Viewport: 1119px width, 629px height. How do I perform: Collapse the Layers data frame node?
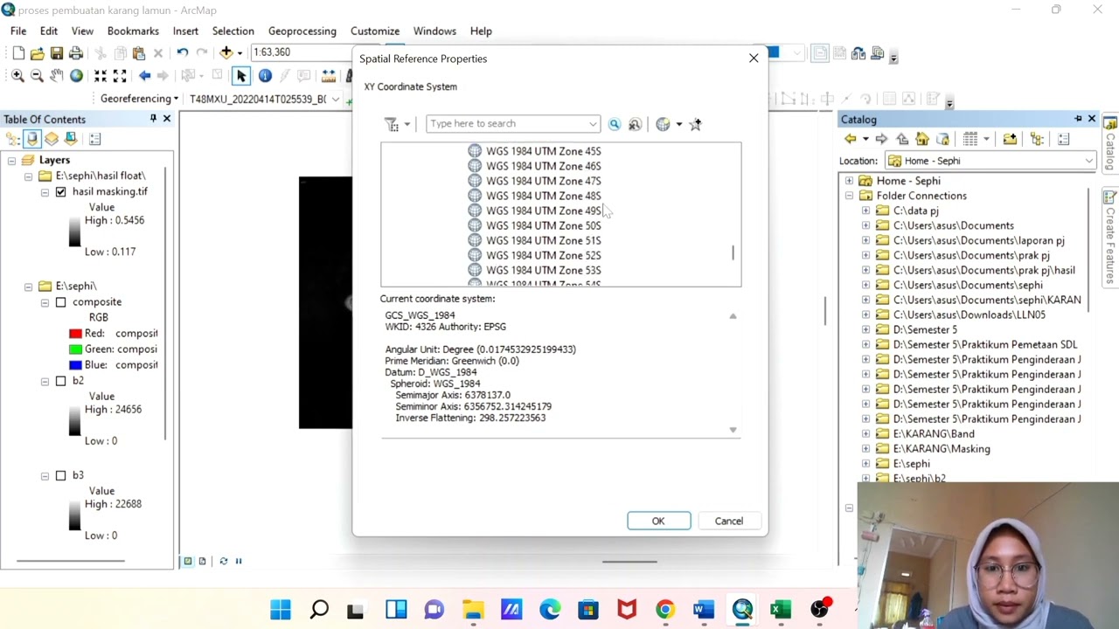click(11, 160)
